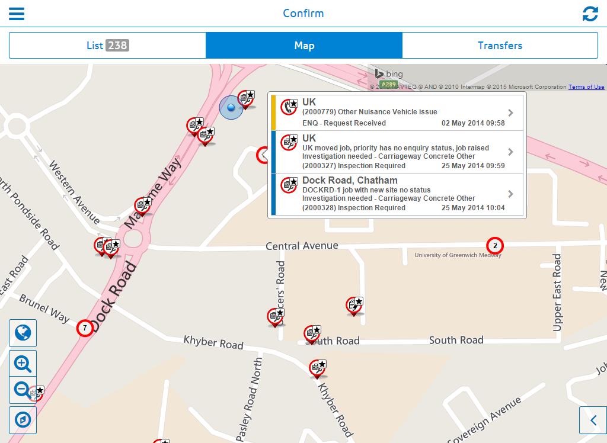607x443 pixels.
Task: Click the Terms of Use link
Action: click(x=586, y=86)
